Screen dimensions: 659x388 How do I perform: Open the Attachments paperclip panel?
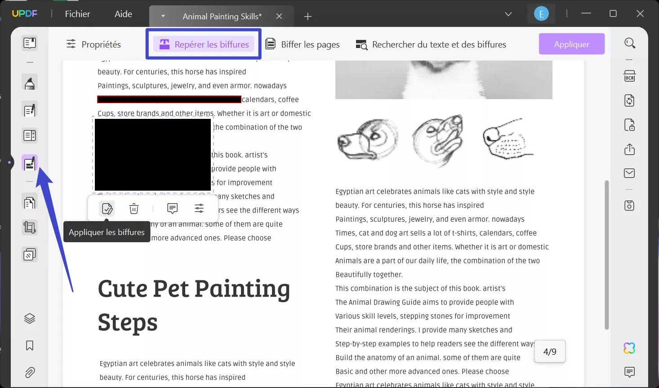[x=30, y=372]
